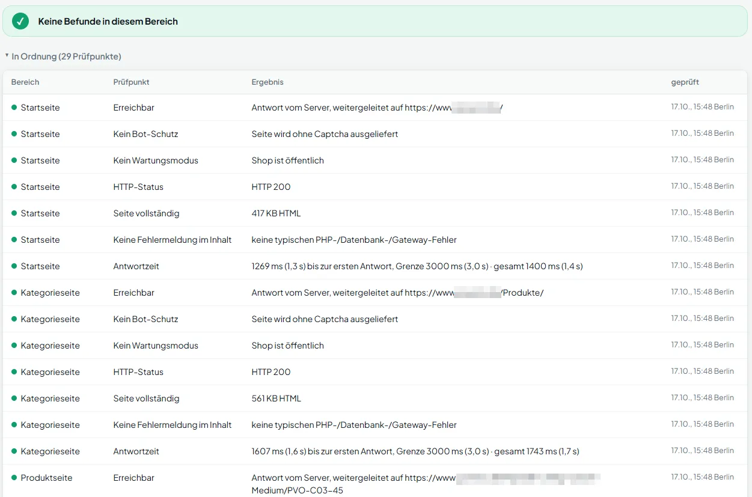Click "Antwortzeit" in the Kategorieseite row
This screenshot has width=752, height=497.
click(x=136, y=451)
